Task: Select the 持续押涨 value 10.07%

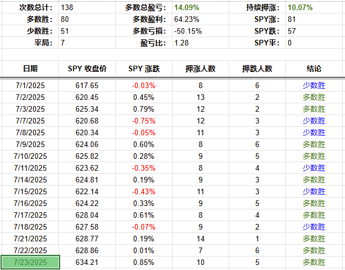Action: coord(299,8)
